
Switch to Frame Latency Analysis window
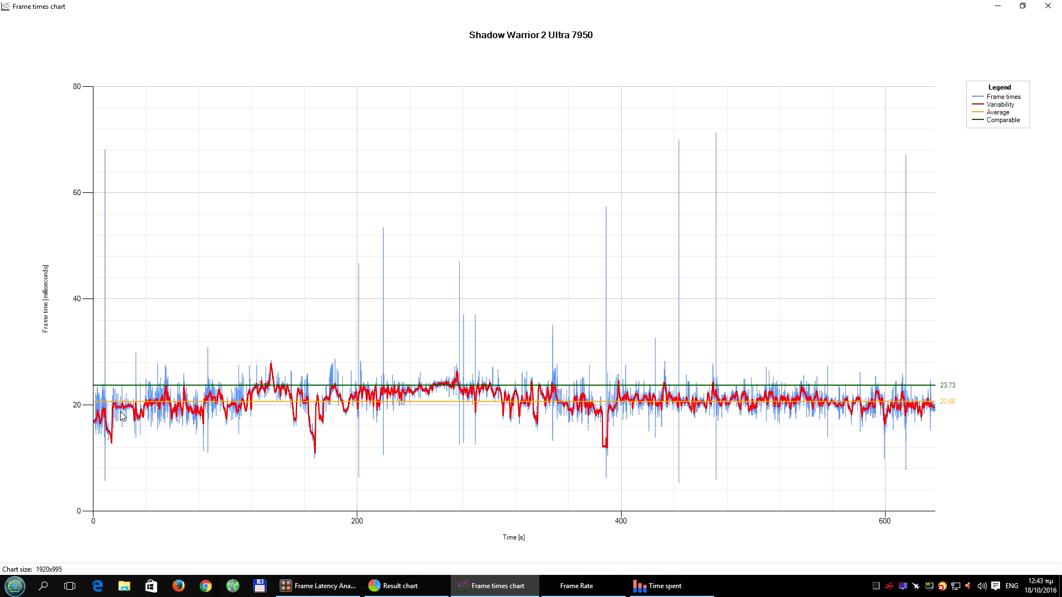319,585
